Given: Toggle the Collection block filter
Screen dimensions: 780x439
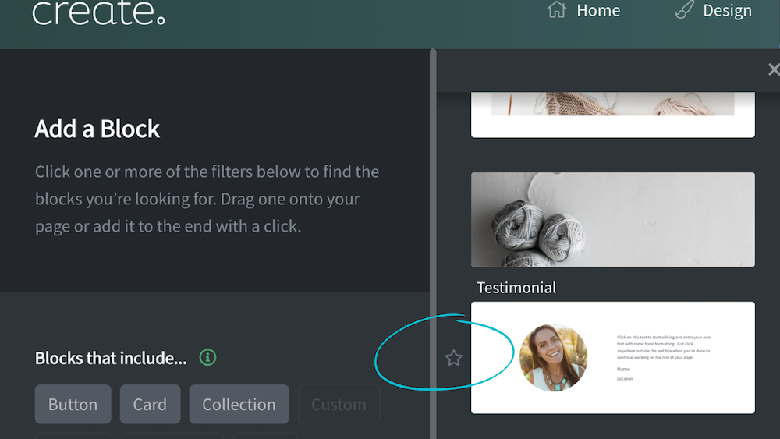Looking at the screenshot, I should pyautogui.click(x=239, y=404).
